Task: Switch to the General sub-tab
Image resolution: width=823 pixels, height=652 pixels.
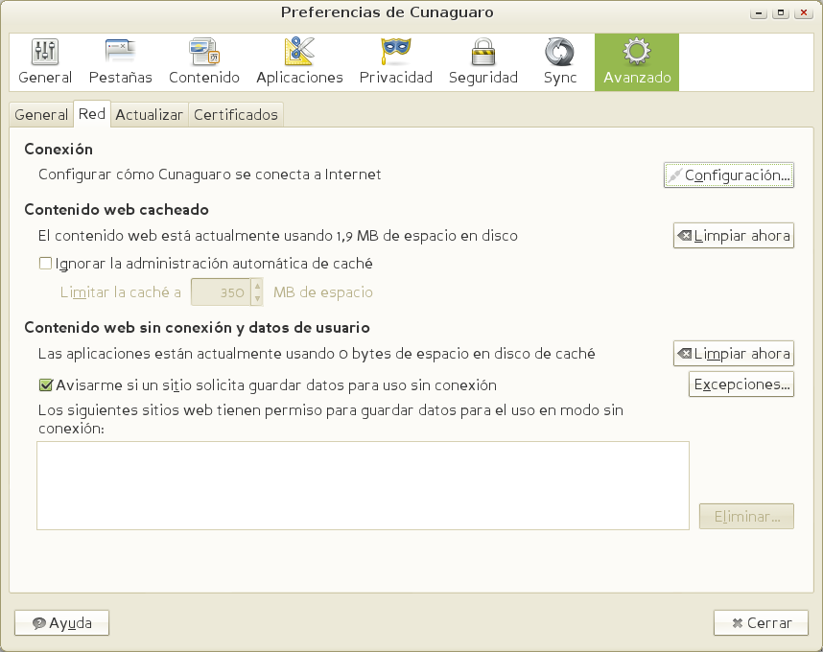Action: (41, 115)
